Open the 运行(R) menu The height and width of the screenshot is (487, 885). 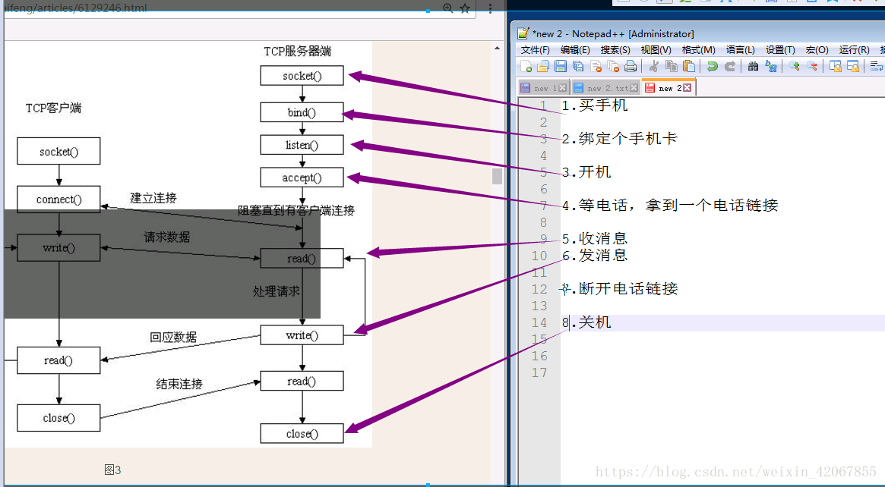pos(854,50)
